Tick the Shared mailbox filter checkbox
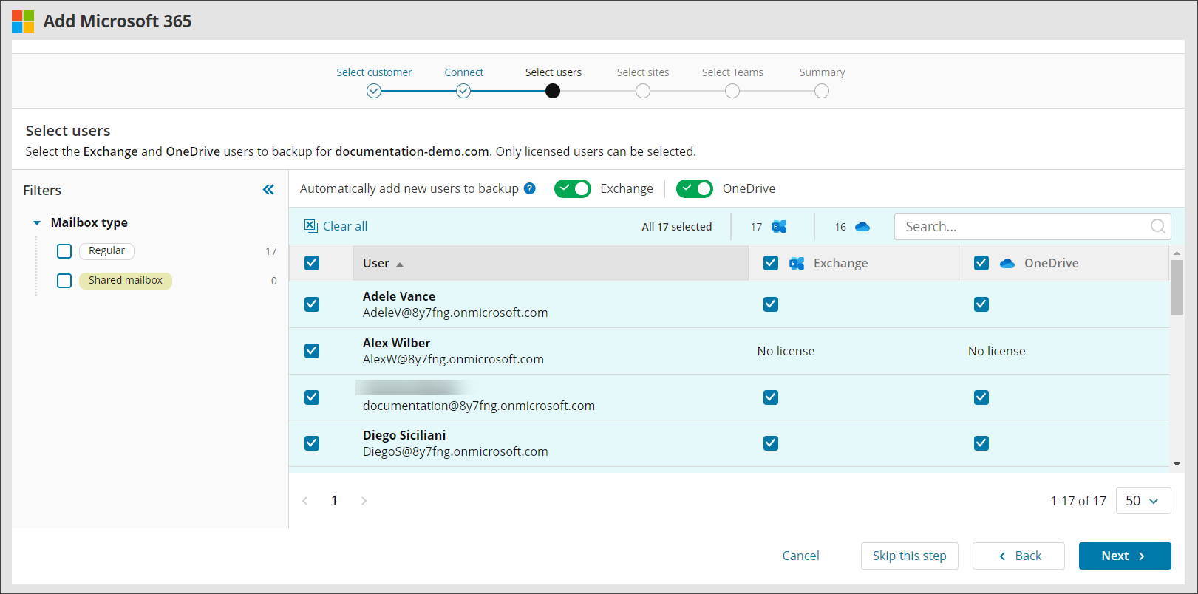1198x594 pixels. [64, 281]
